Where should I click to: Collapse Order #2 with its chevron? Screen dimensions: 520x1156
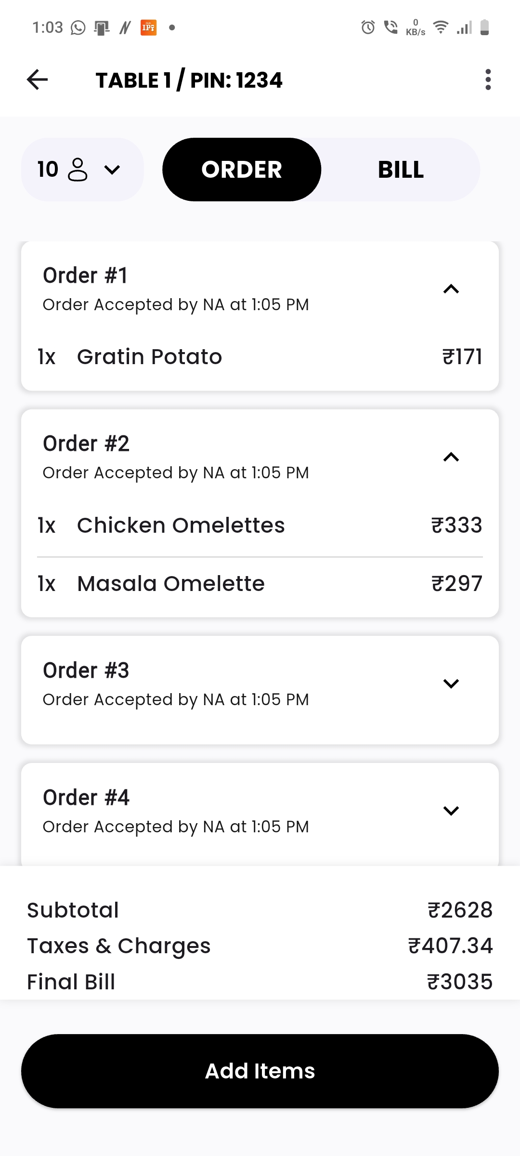click(451, 457)
